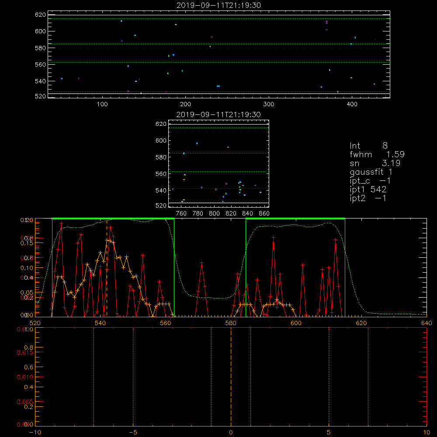Image resolution: width=437 pixels, height=437 pixels.
Task: Select the '860' tick label under the middle plot
Action: pos(264,214)
